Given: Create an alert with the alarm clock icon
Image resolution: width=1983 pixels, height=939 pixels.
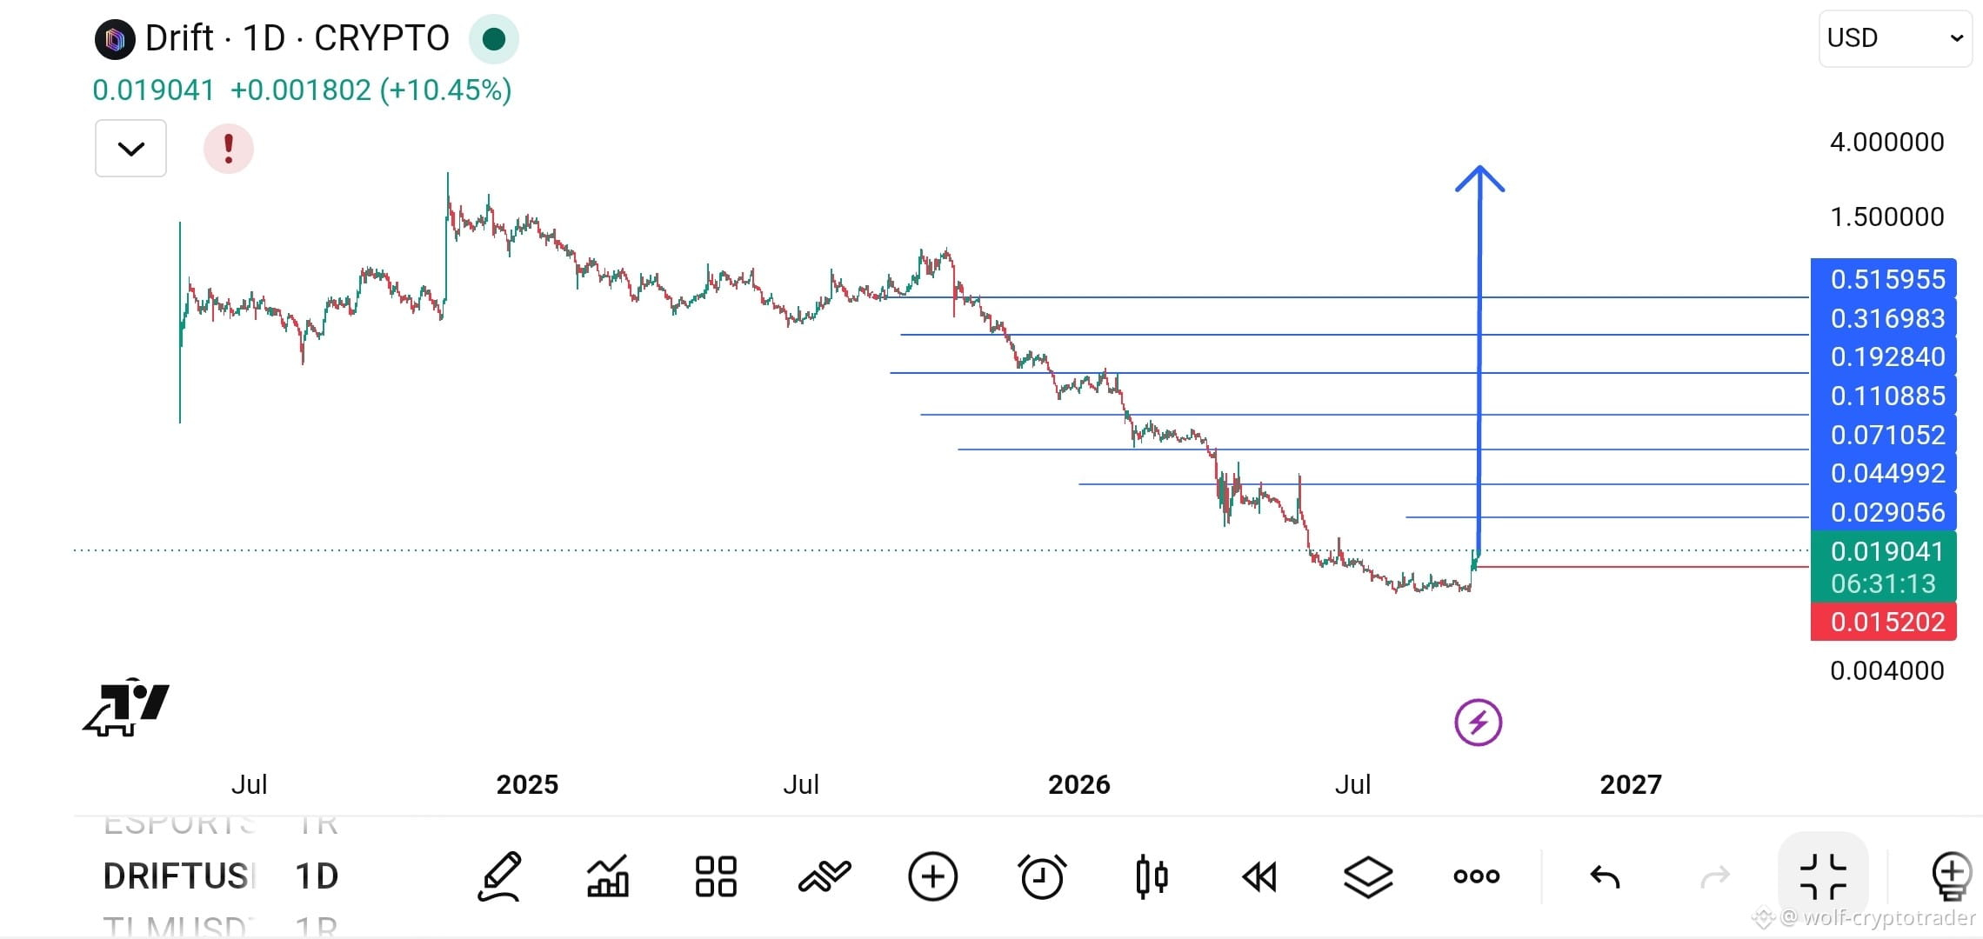Looking at the screenshot, I should 1041,876.
